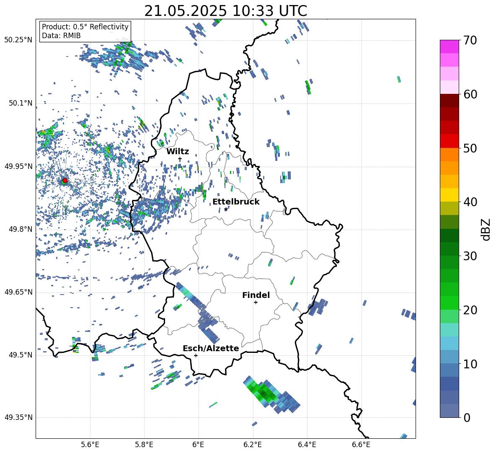The width and height of the screenshot is (496, 453).
Task: Click the Findel city label
Action: [x=256, y=295]
